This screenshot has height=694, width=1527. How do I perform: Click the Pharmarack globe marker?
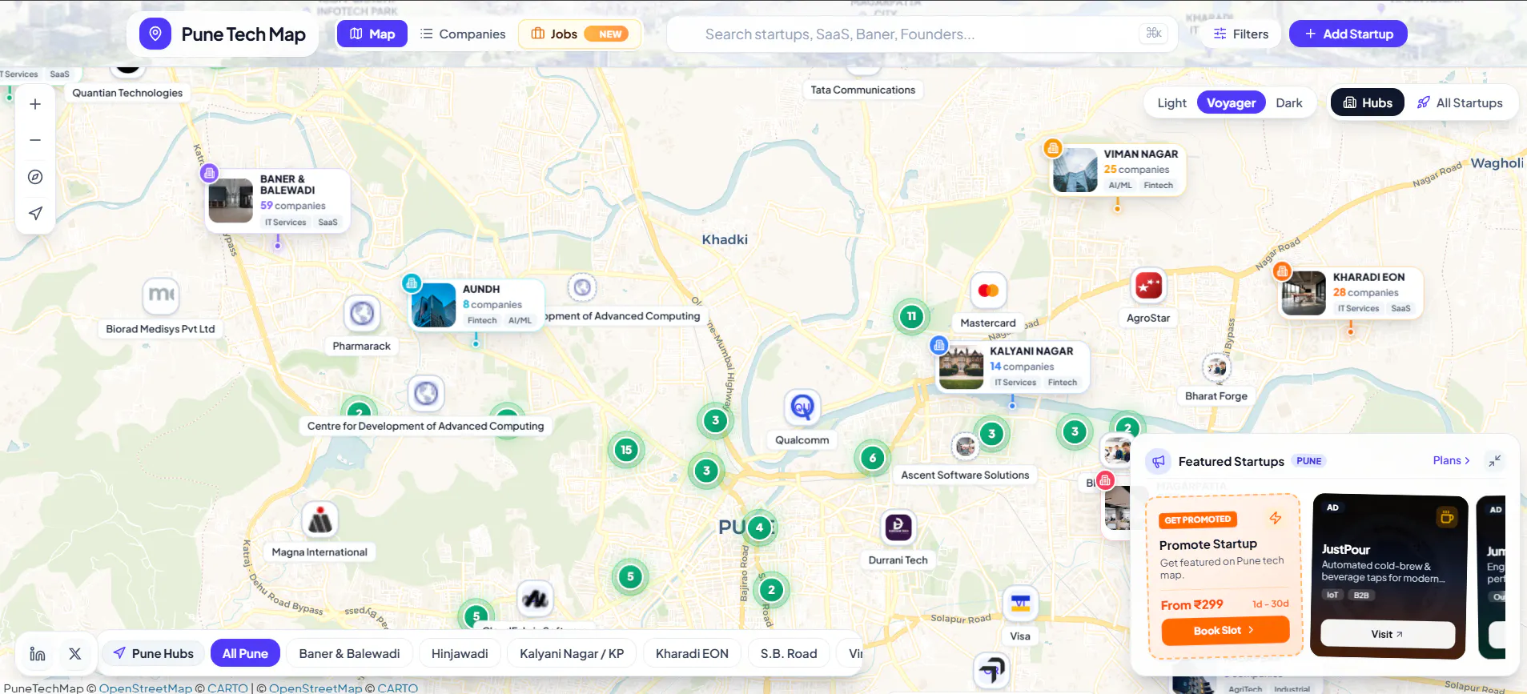pos(362,313)
